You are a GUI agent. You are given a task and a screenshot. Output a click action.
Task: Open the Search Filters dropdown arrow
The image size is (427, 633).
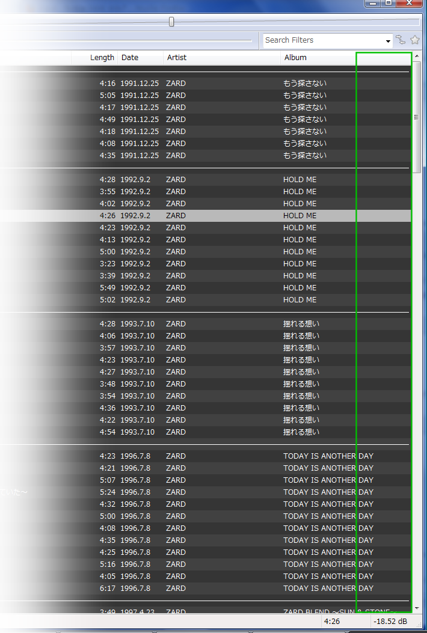tap(388, 41)
